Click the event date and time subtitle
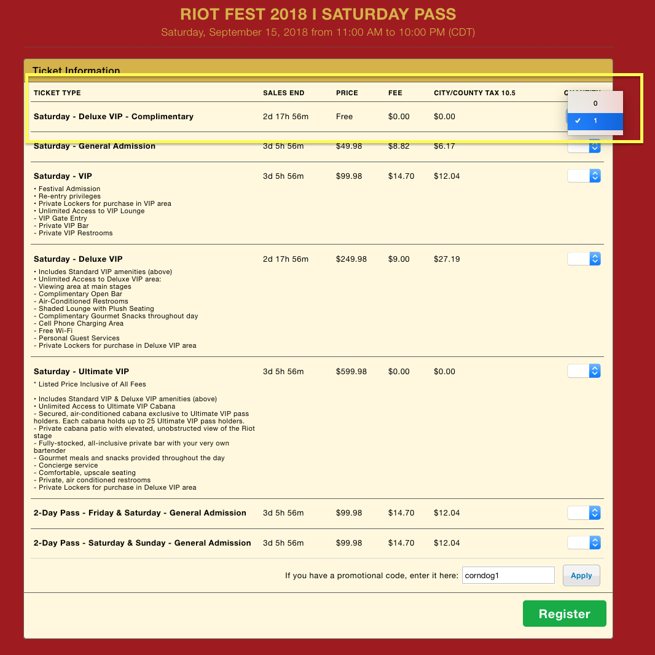The image size is (655, 655). pyautogui.click(x=318, y=33)
